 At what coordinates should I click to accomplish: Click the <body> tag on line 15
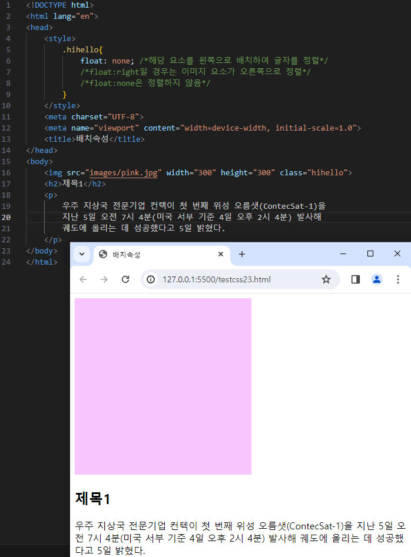tap(39, 162)
